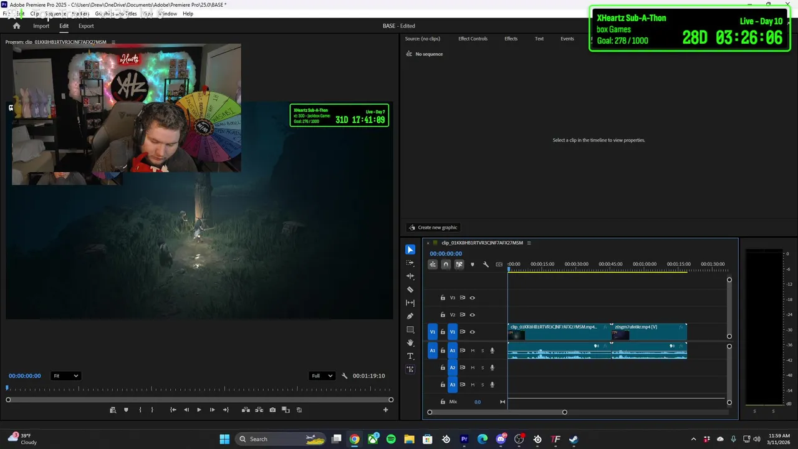
Task: Toggle V3 track output eye
Action: [x=472, y=298]
